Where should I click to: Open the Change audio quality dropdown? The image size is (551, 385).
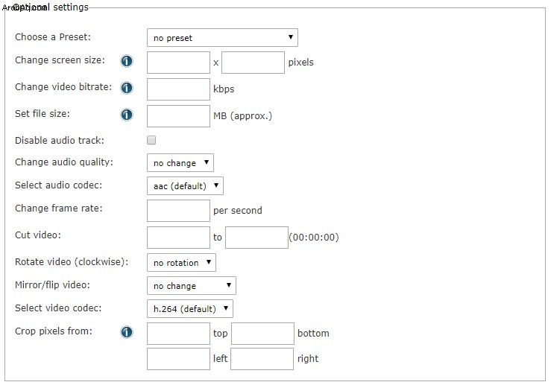pyautogui.click(x=180, y=163)
